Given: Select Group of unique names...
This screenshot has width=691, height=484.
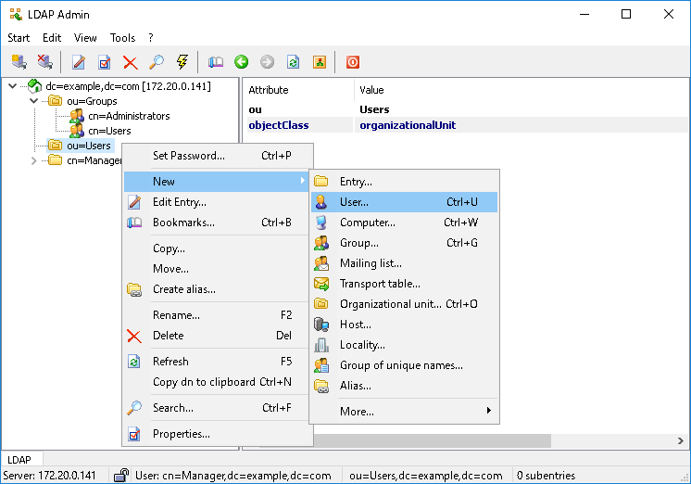Looking at the screenshot, I should (x=404, y=365).
